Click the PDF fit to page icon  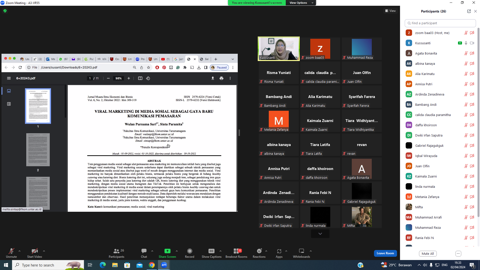pos(140,78)
